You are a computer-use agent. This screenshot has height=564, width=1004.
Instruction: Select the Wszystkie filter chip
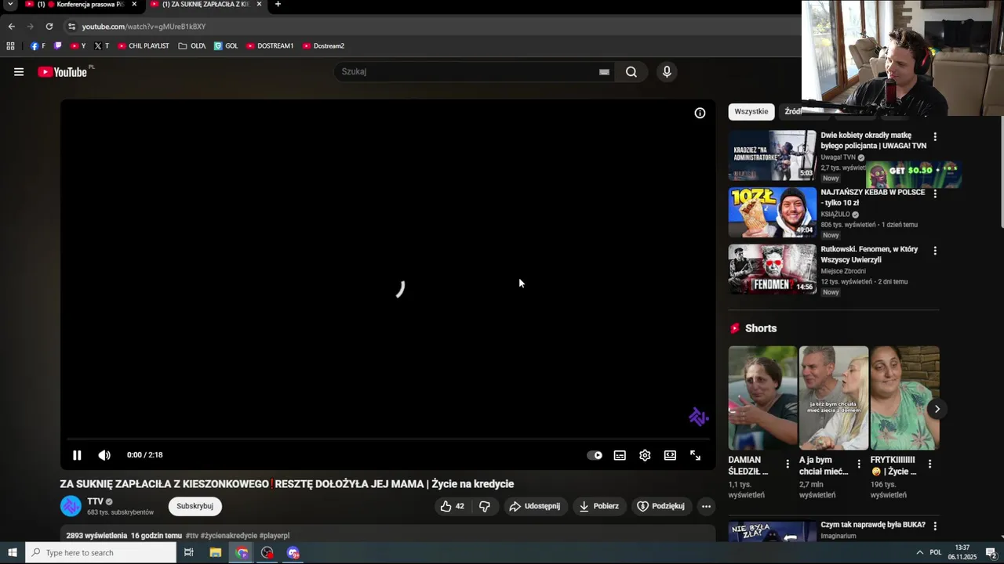(751, 111)
